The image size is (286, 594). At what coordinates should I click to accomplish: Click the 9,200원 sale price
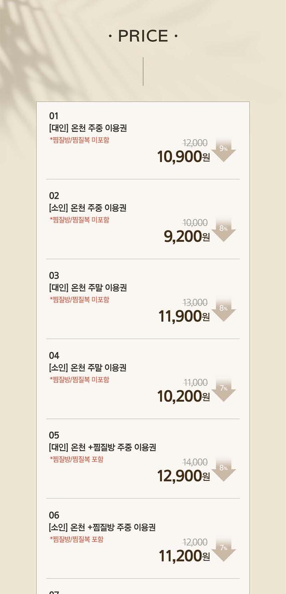pos(187,236)
